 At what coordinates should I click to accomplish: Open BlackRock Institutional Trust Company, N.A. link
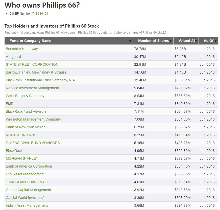(41, 80)
